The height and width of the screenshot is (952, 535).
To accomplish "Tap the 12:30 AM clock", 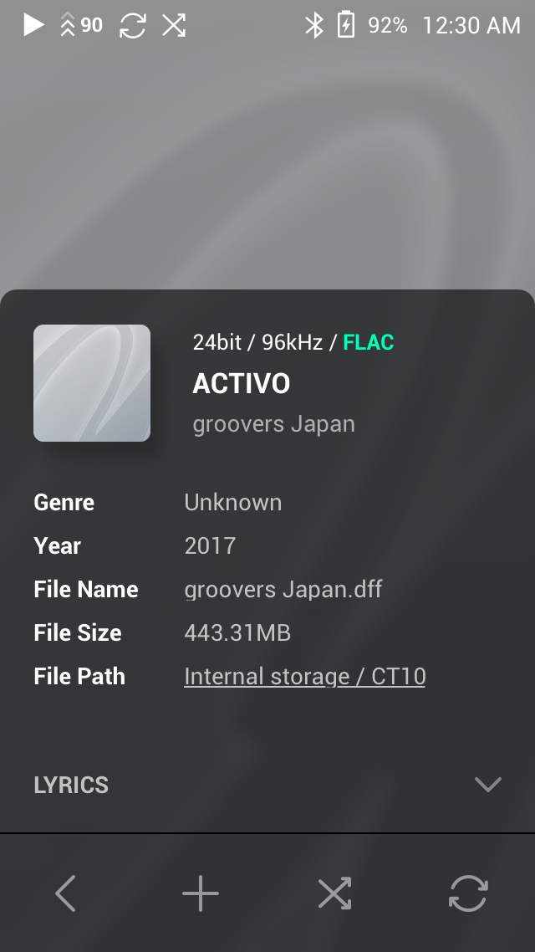I will point(471,25).
